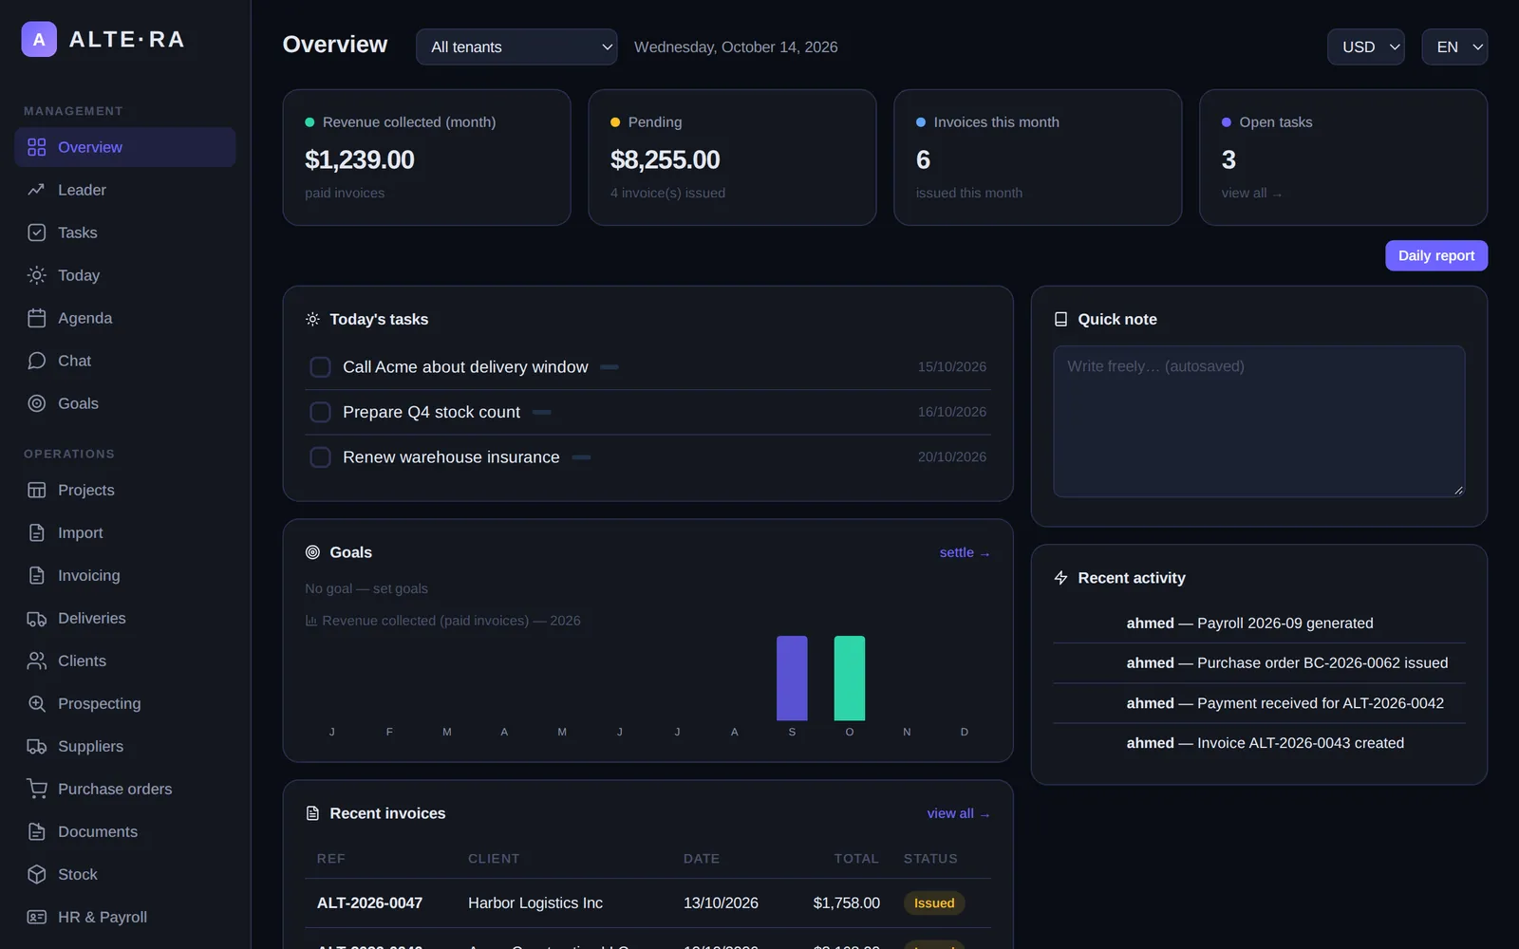Go to Import in the sidebar
Screen dimensions: 1519x949
pos(125,532)
